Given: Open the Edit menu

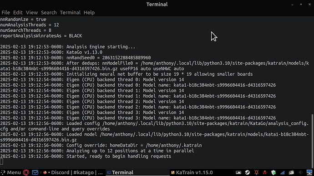Looking at the screenshot, I should click(x=18, y=13).
